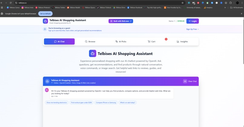Open the Chrome Extensions puzzle icon

click(231, 3)
